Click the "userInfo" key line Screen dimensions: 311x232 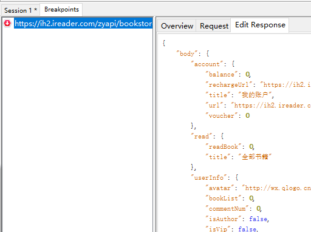(214, 177)
